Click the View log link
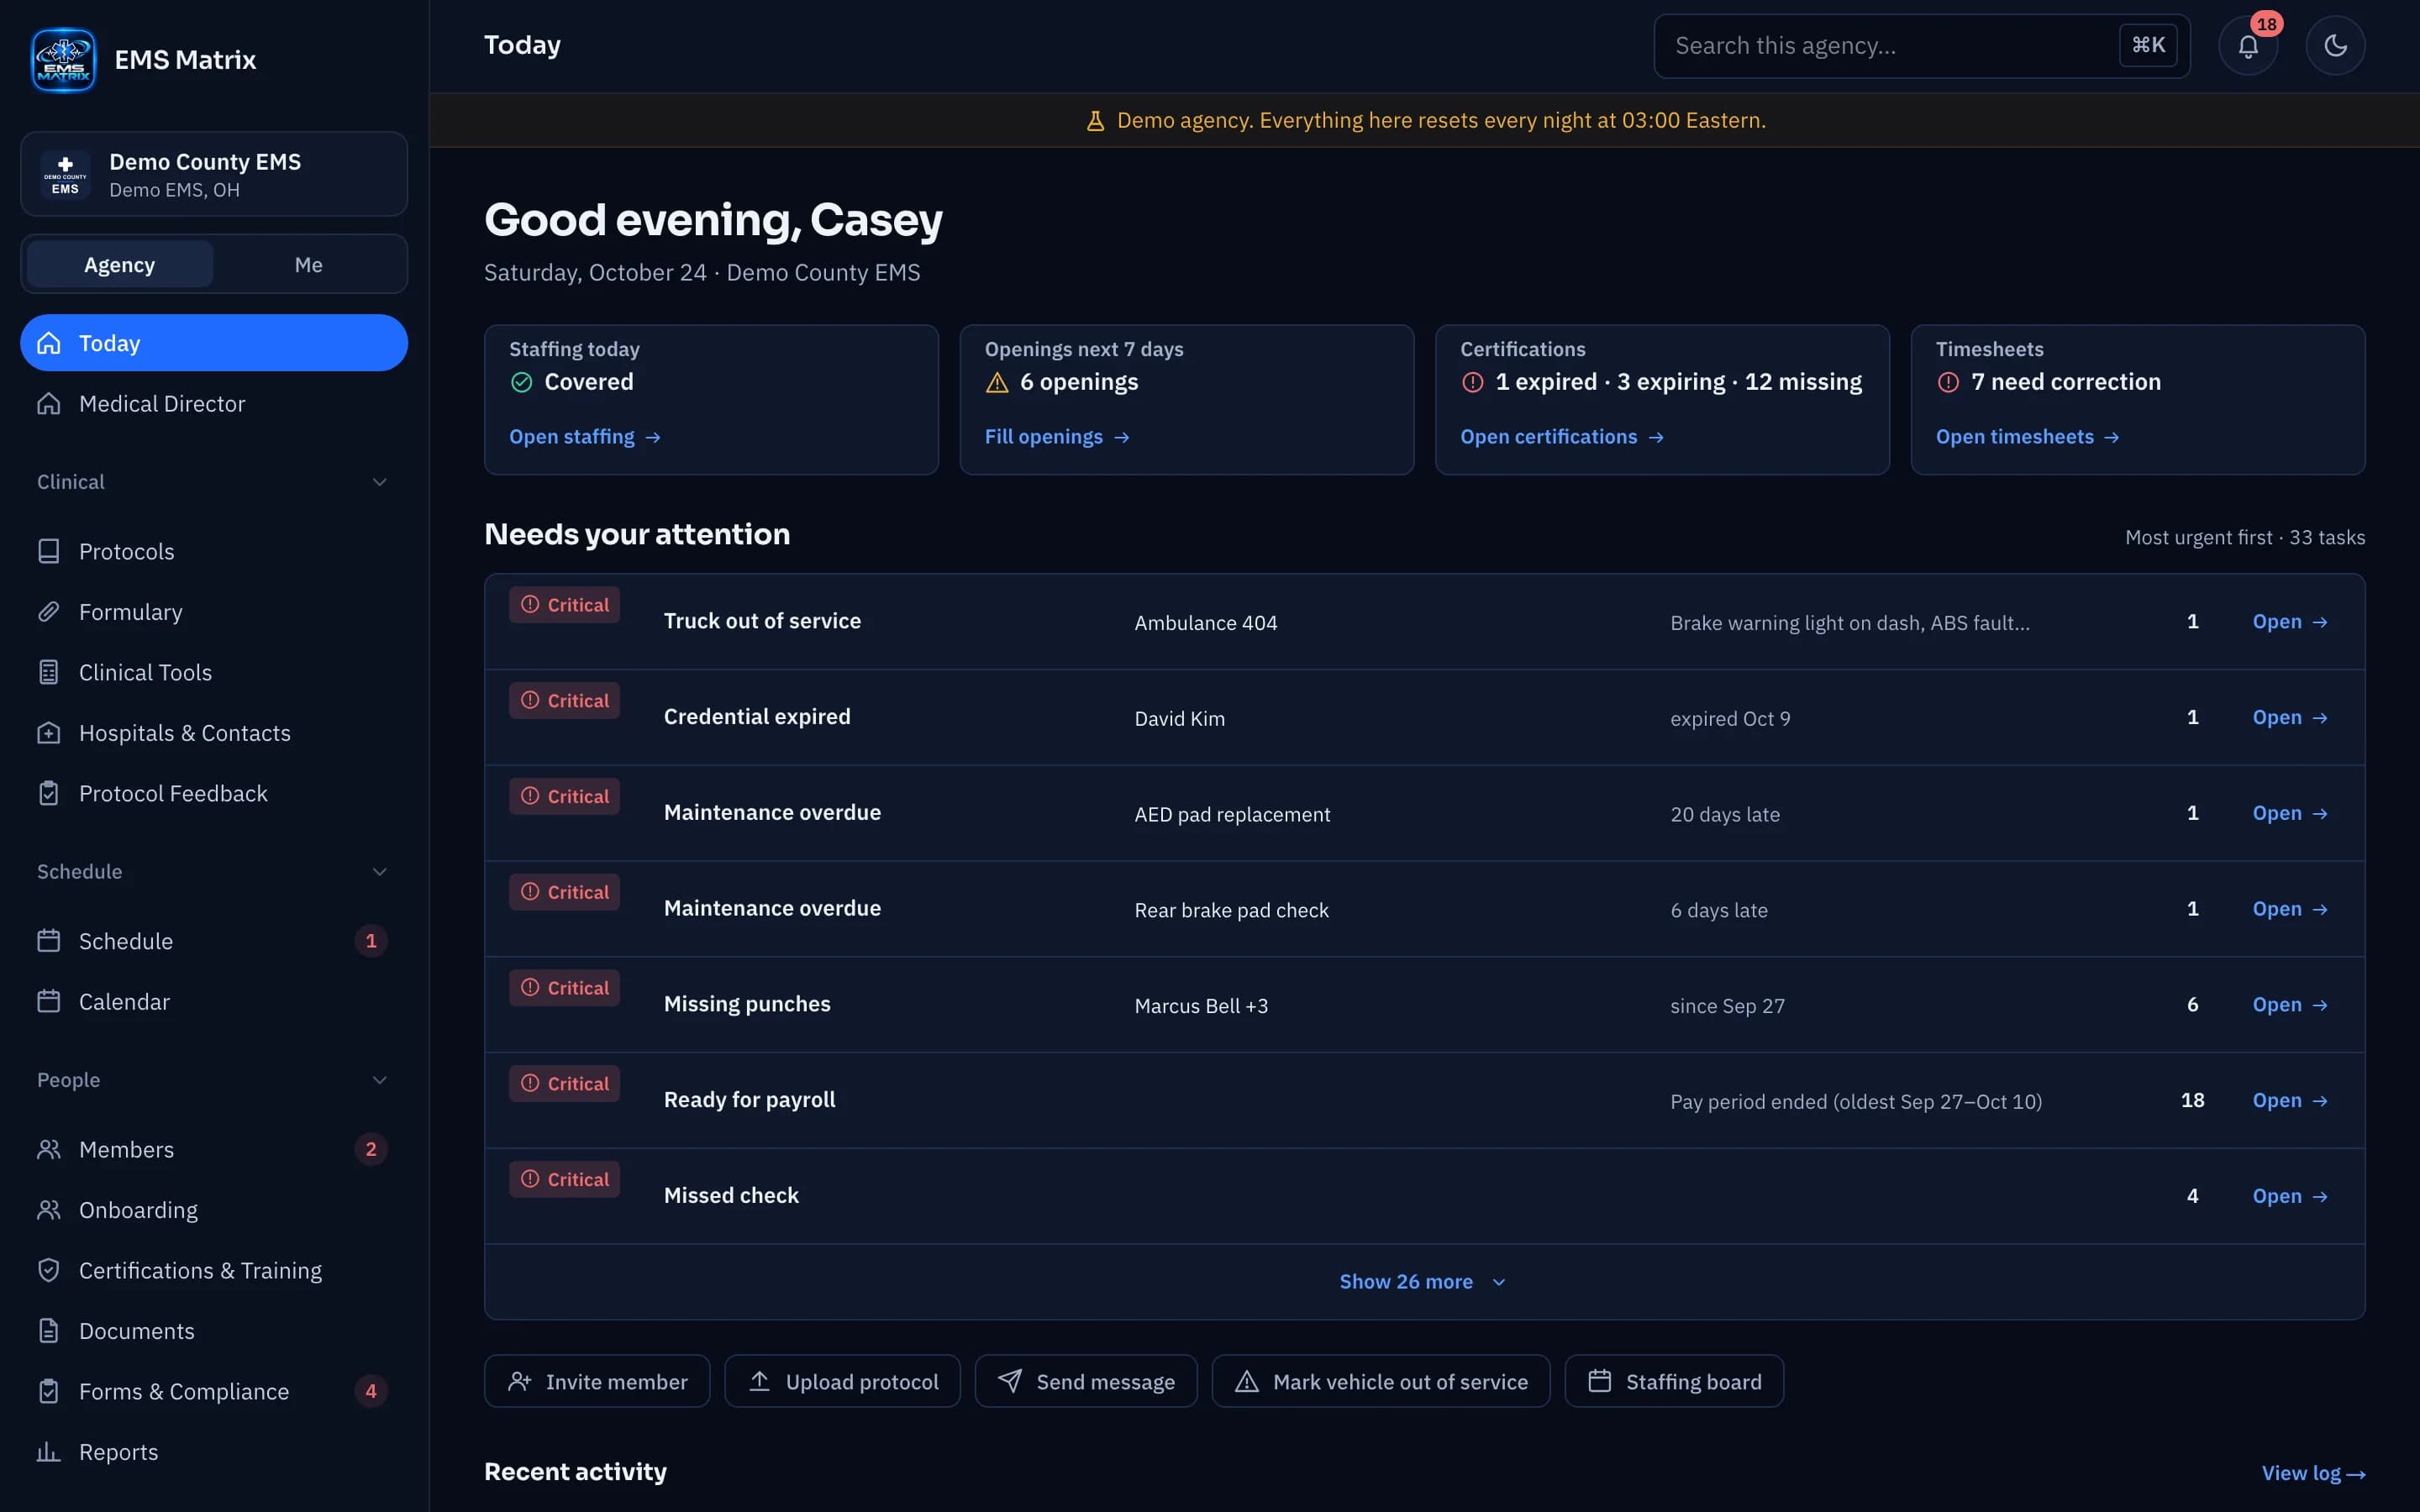The height and width of the screenshot is (1512, 2420). [x=2313, y=1474]
